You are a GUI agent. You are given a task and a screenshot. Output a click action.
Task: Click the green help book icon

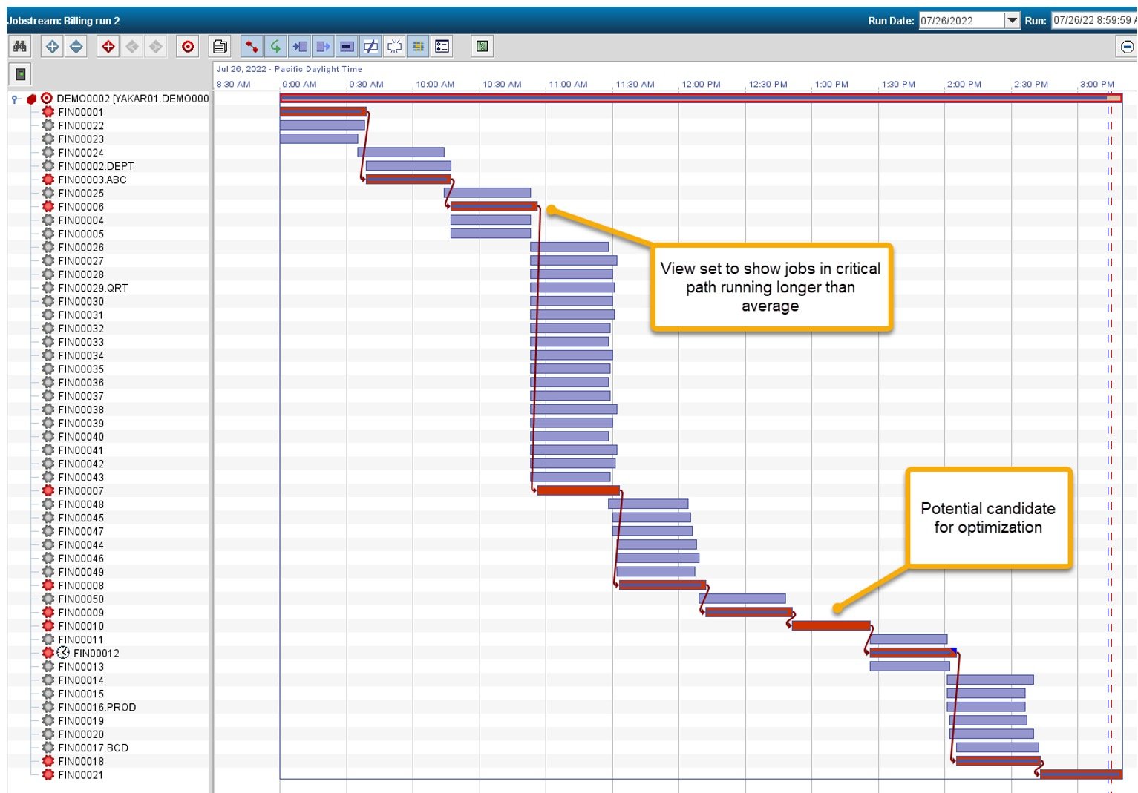tap(483, 47)
